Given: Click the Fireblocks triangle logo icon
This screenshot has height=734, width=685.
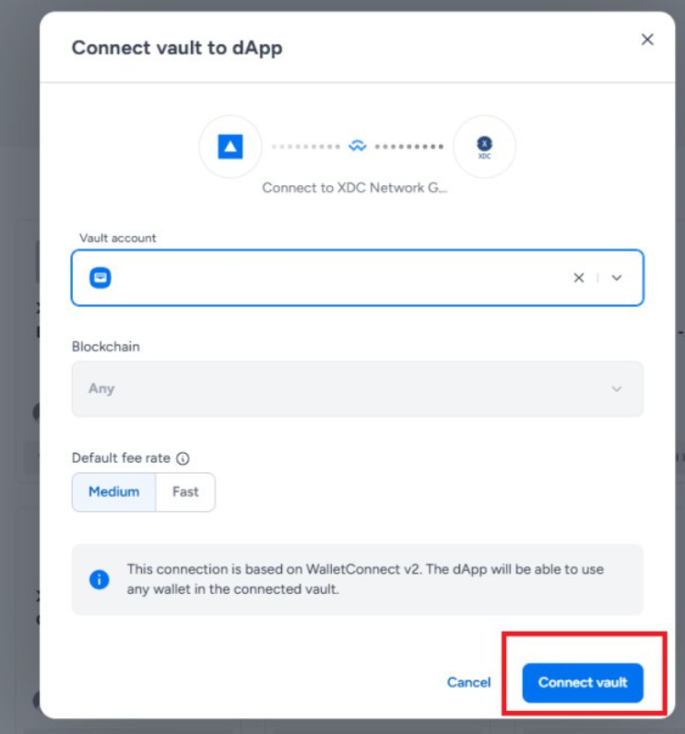Looking at the screenshot, I should click(230, 146).
